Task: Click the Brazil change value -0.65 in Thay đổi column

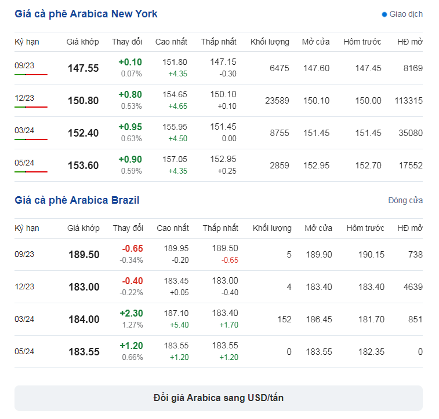Action: pyautogui.click(x=132, y=248)
